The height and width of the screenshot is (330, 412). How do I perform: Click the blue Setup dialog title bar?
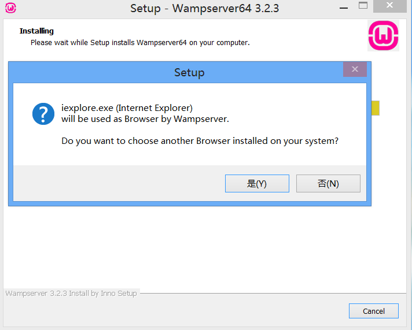pos(189,72)
